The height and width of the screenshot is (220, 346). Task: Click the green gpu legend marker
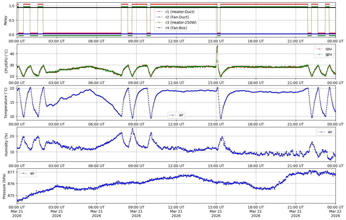[x=319, y=54]
